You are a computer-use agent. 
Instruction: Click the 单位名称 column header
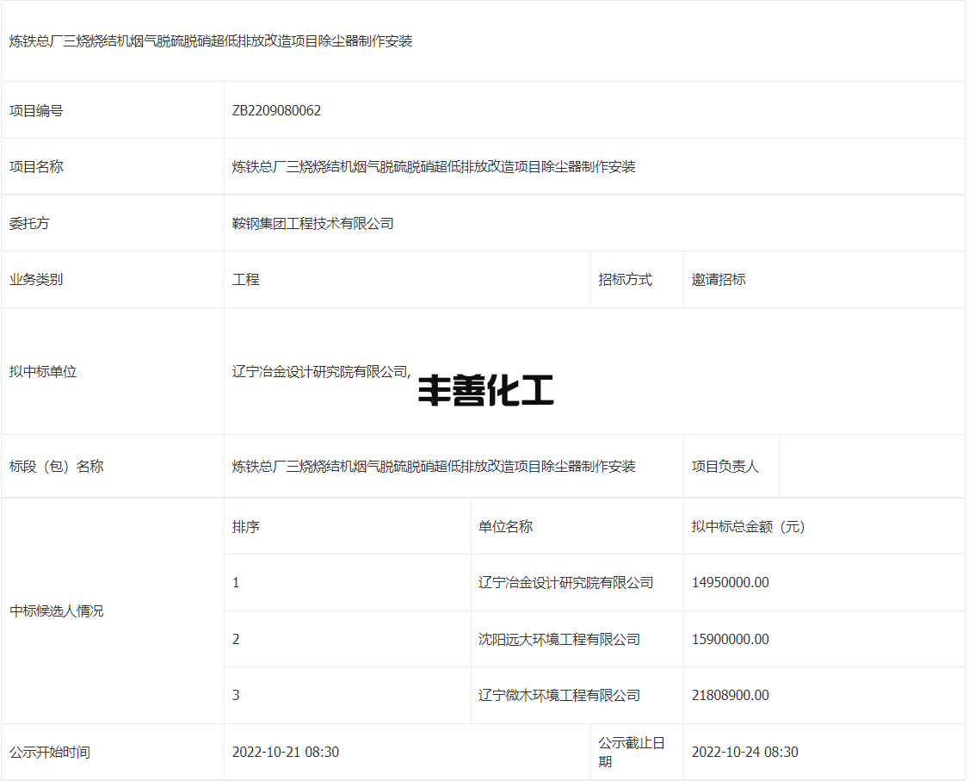(x=505, y=527)
